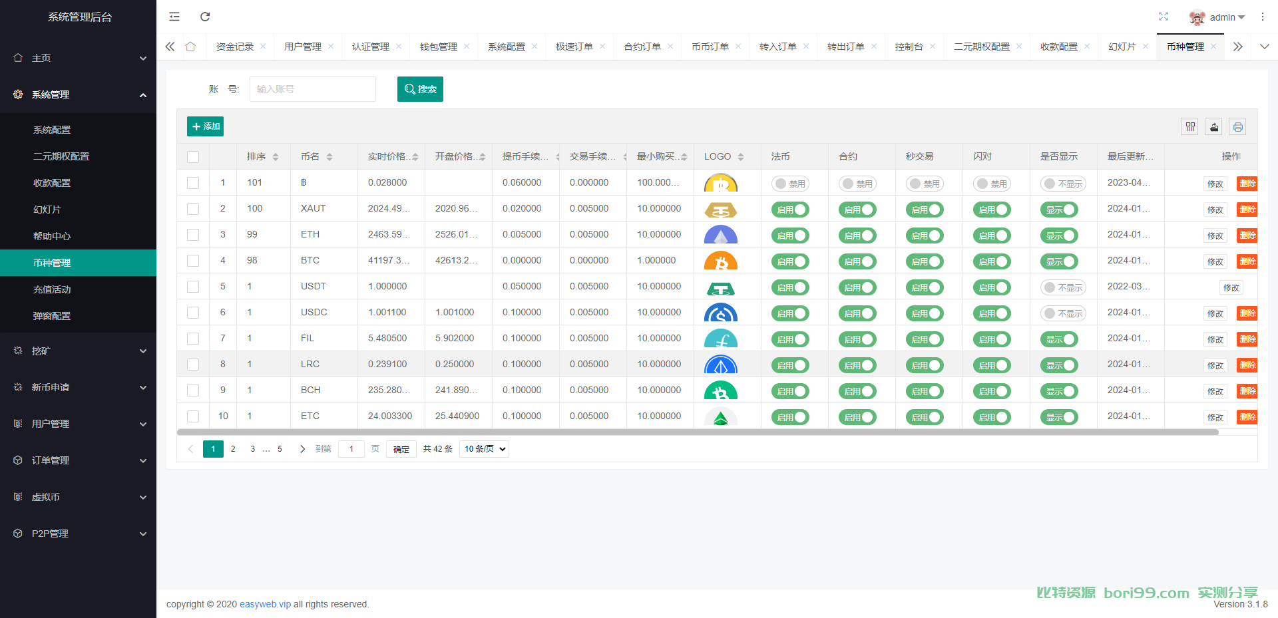Screen dimensions: 1278x618
Task: Toggle 闪对 switch for FIL row
Action: tap(992, 339)
